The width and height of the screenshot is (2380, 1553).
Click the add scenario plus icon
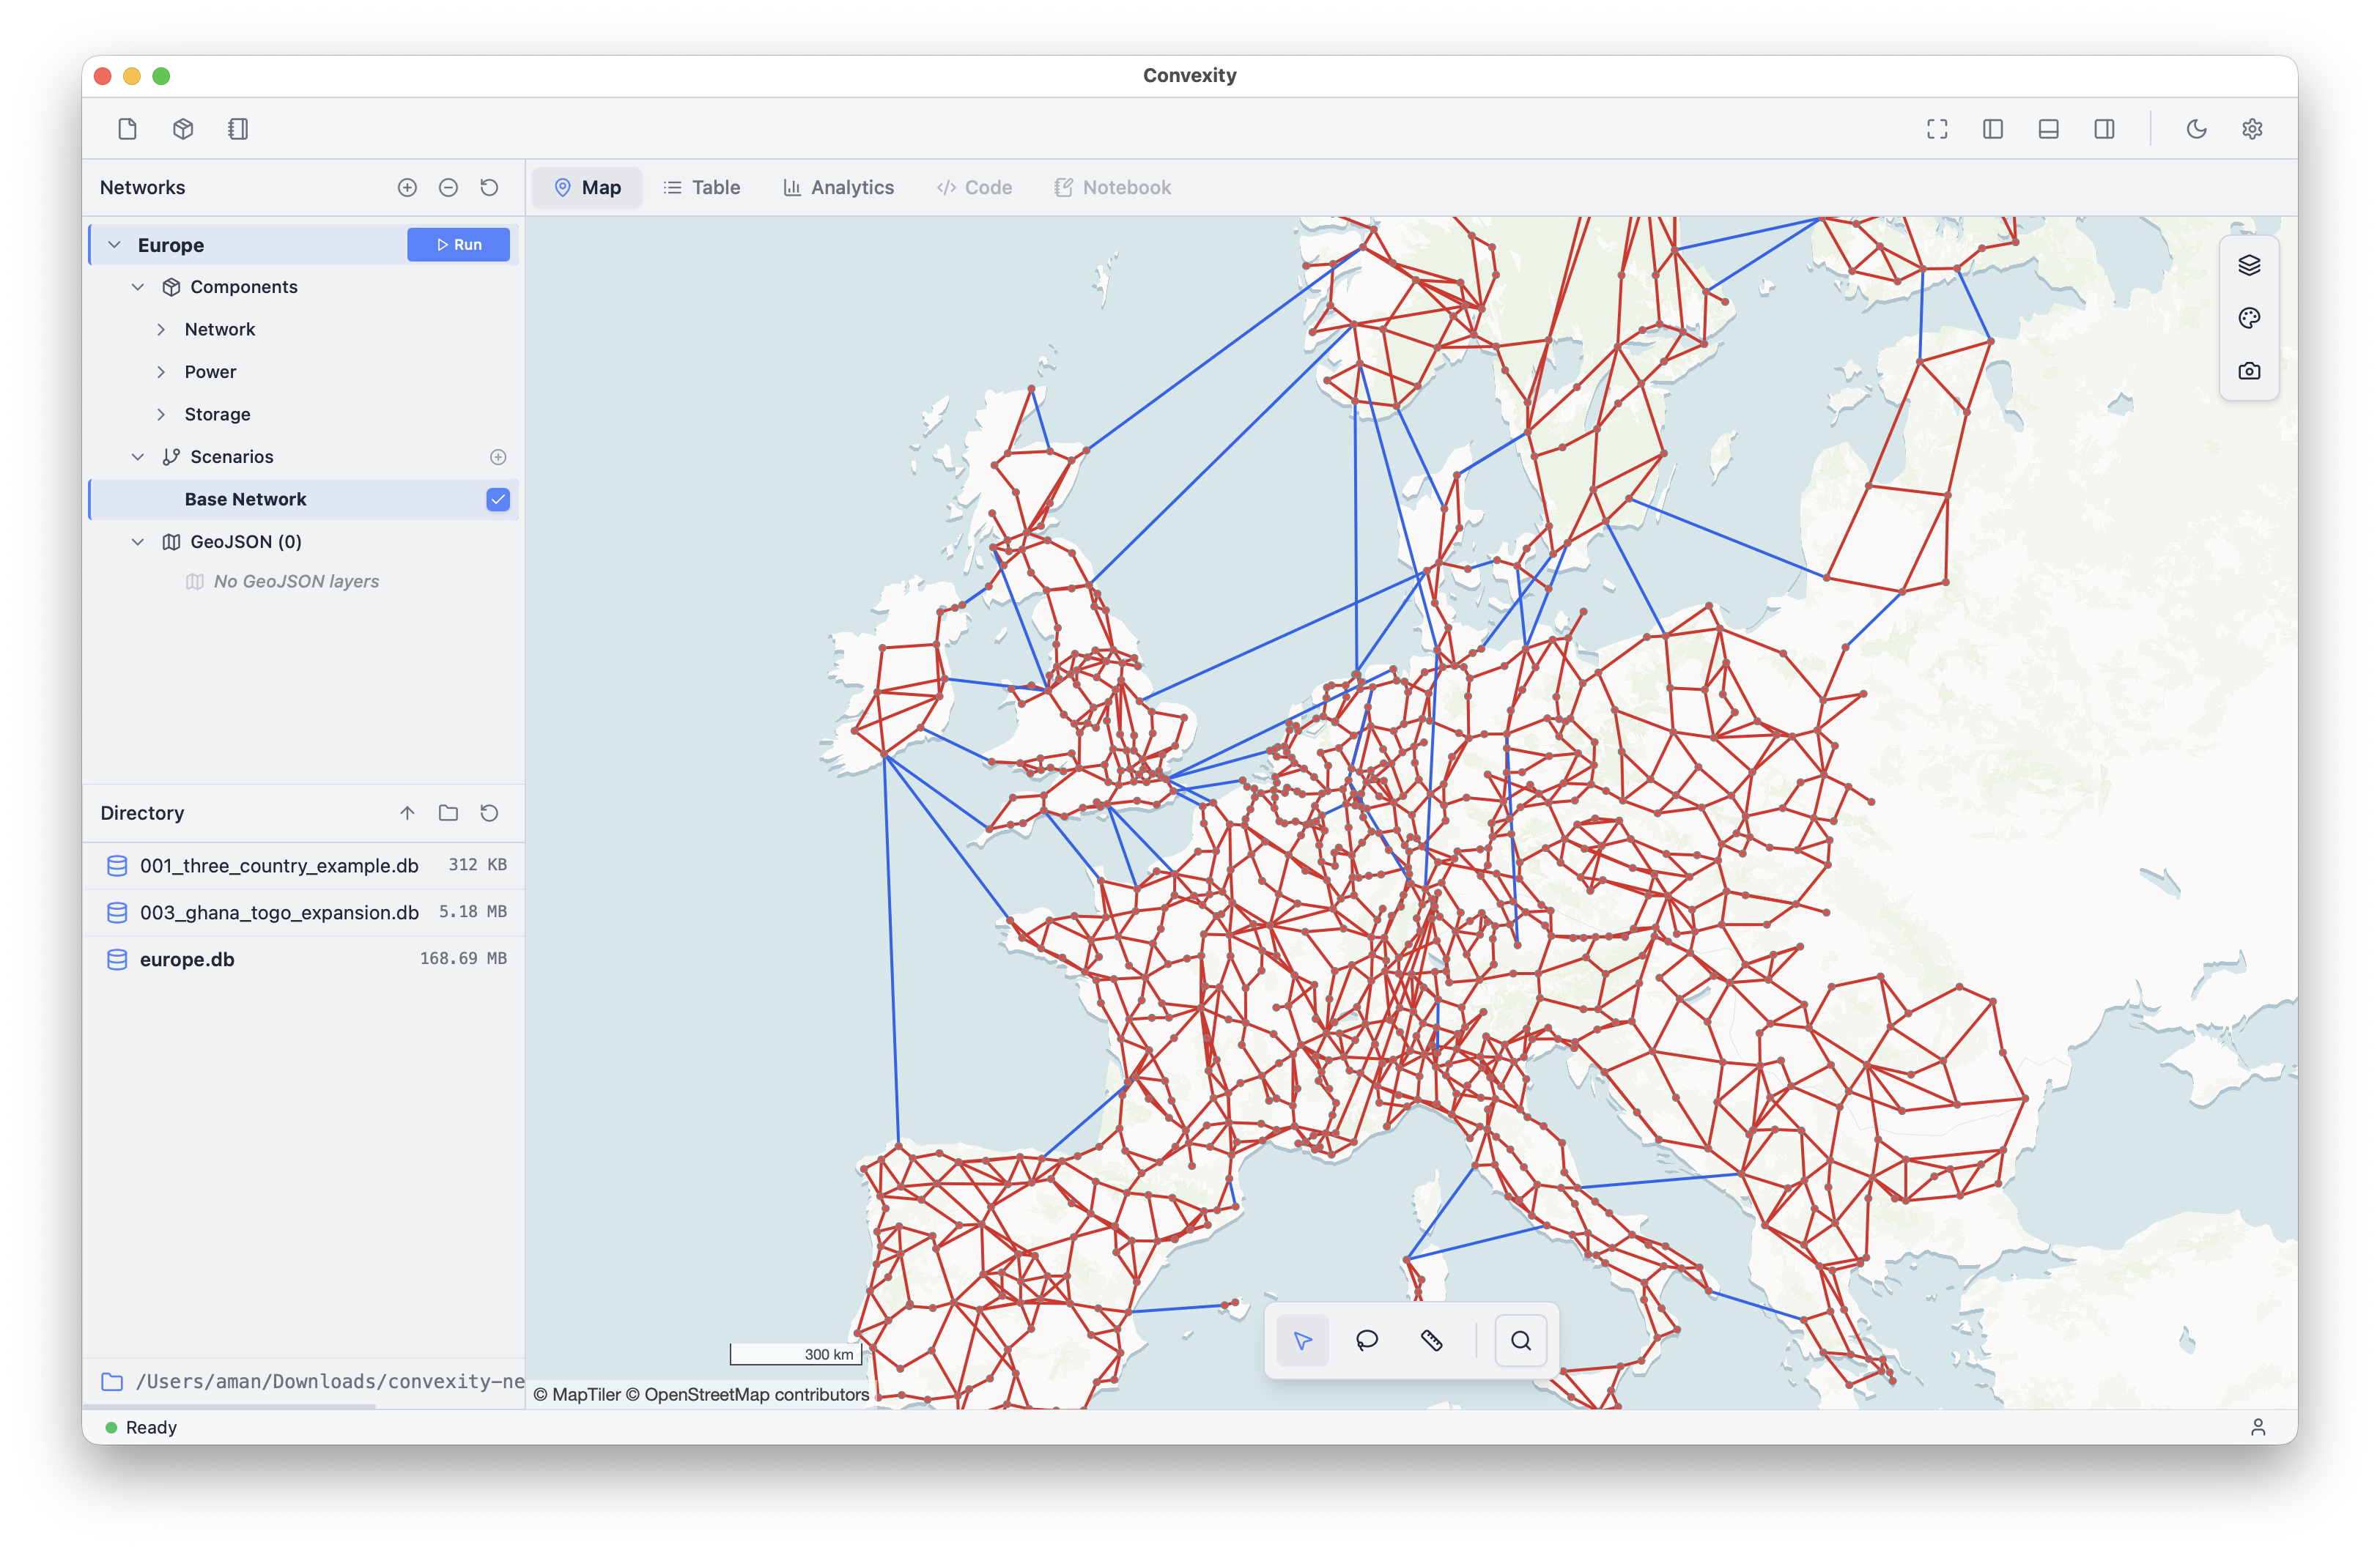tap(498, 457)
